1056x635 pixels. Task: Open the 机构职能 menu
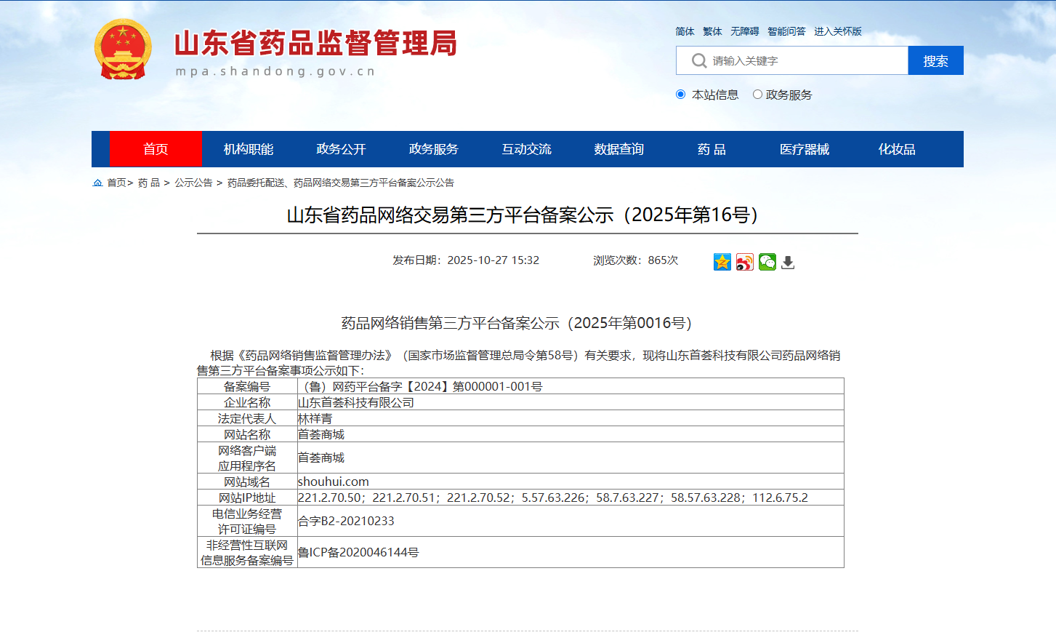tap(249, 149)
